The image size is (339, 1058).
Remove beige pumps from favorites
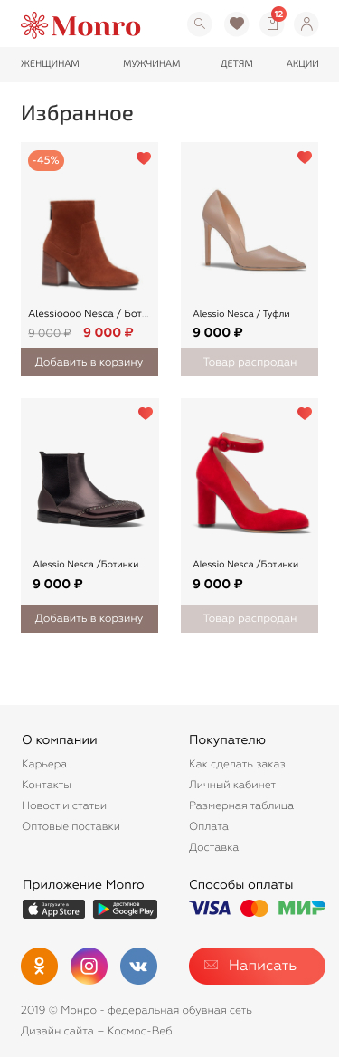tap(305, 157)
